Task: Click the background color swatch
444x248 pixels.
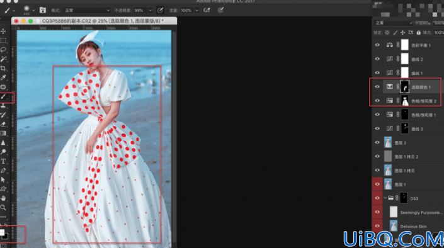Action: point(6,237)
